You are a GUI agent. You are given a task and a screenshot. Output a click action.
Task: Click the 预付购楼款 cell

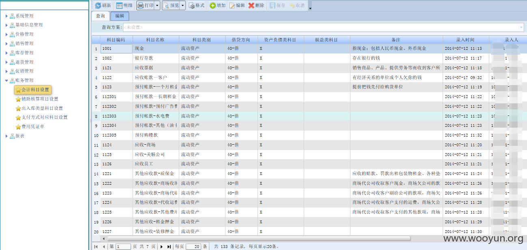pos(156,135)
